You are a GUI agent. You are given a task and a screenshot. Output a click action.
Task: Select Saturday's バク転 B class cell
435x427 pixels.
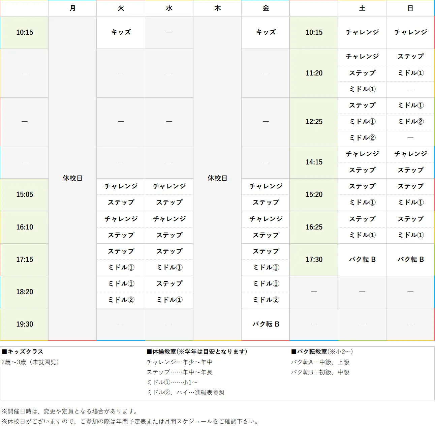click(x=362, y=260)
